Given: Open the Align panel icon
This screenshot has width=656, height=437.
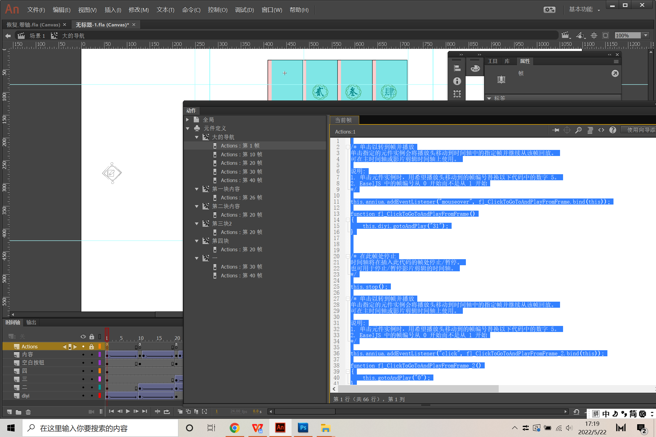Looking at the screenshot, I should click(457, 69).
